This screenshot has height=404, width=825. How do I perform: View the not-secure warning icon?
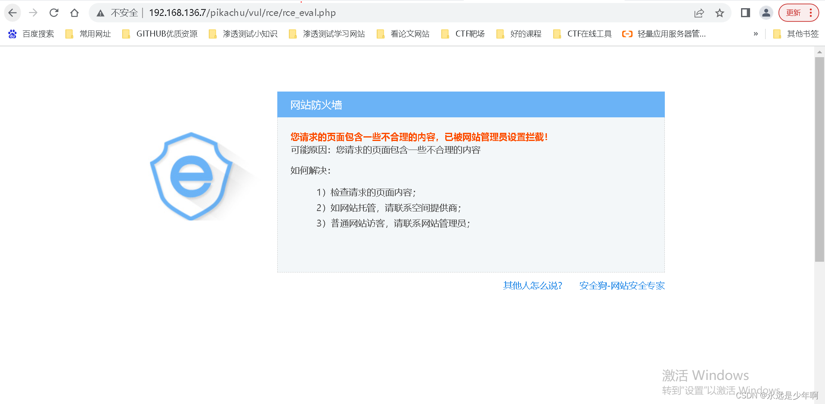point(100,13)
